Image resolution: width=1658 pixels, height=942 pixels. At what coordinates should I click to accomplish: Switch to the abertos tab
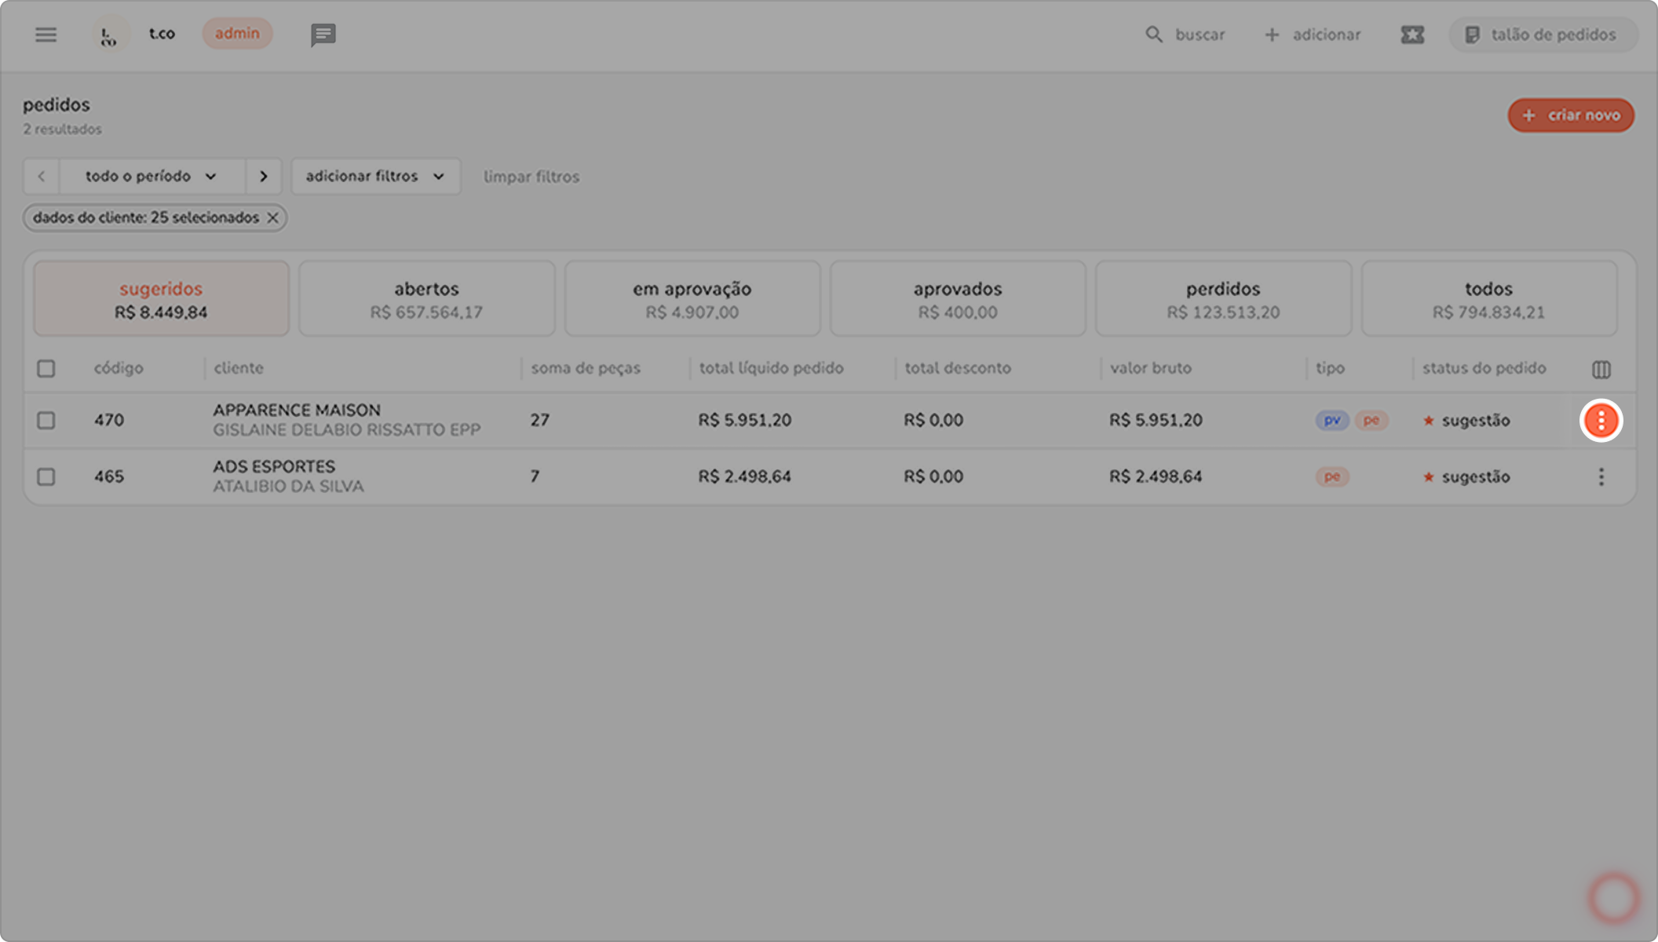tap(426, 299)
